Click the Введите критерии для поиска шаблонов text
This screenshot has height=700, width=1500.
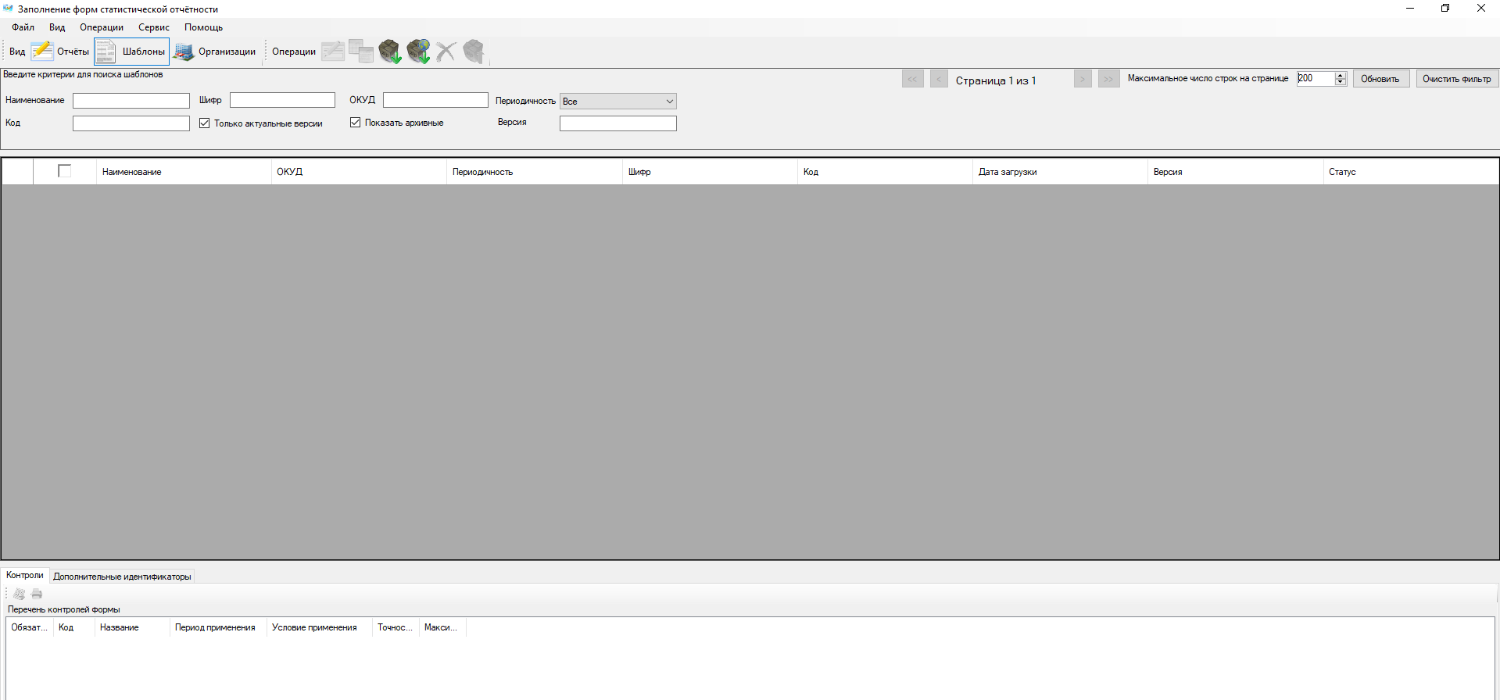(x=83, y=75)
